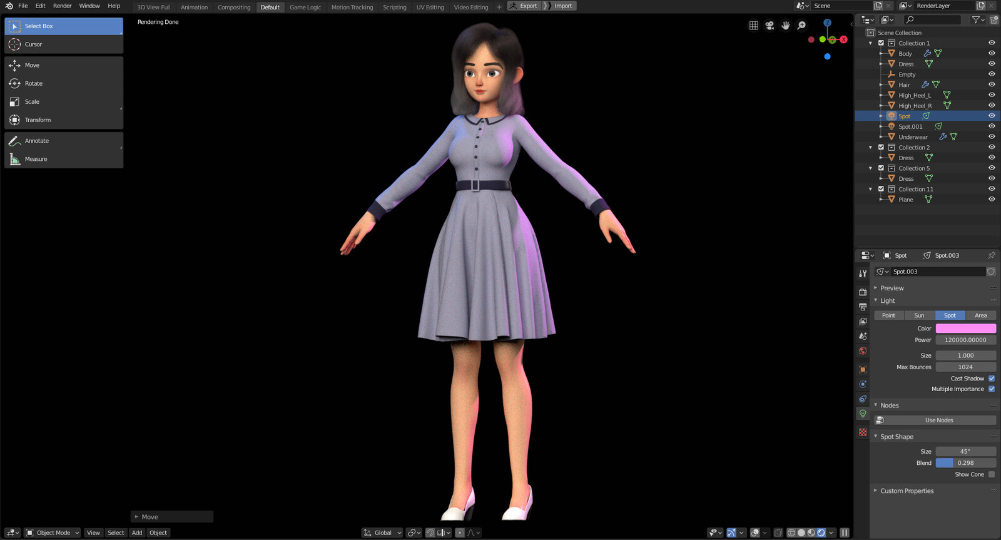Pick the Annotate tool
Image resolution: width=1001 pixels, height=540 pixels.
click(x=64, y=141)
